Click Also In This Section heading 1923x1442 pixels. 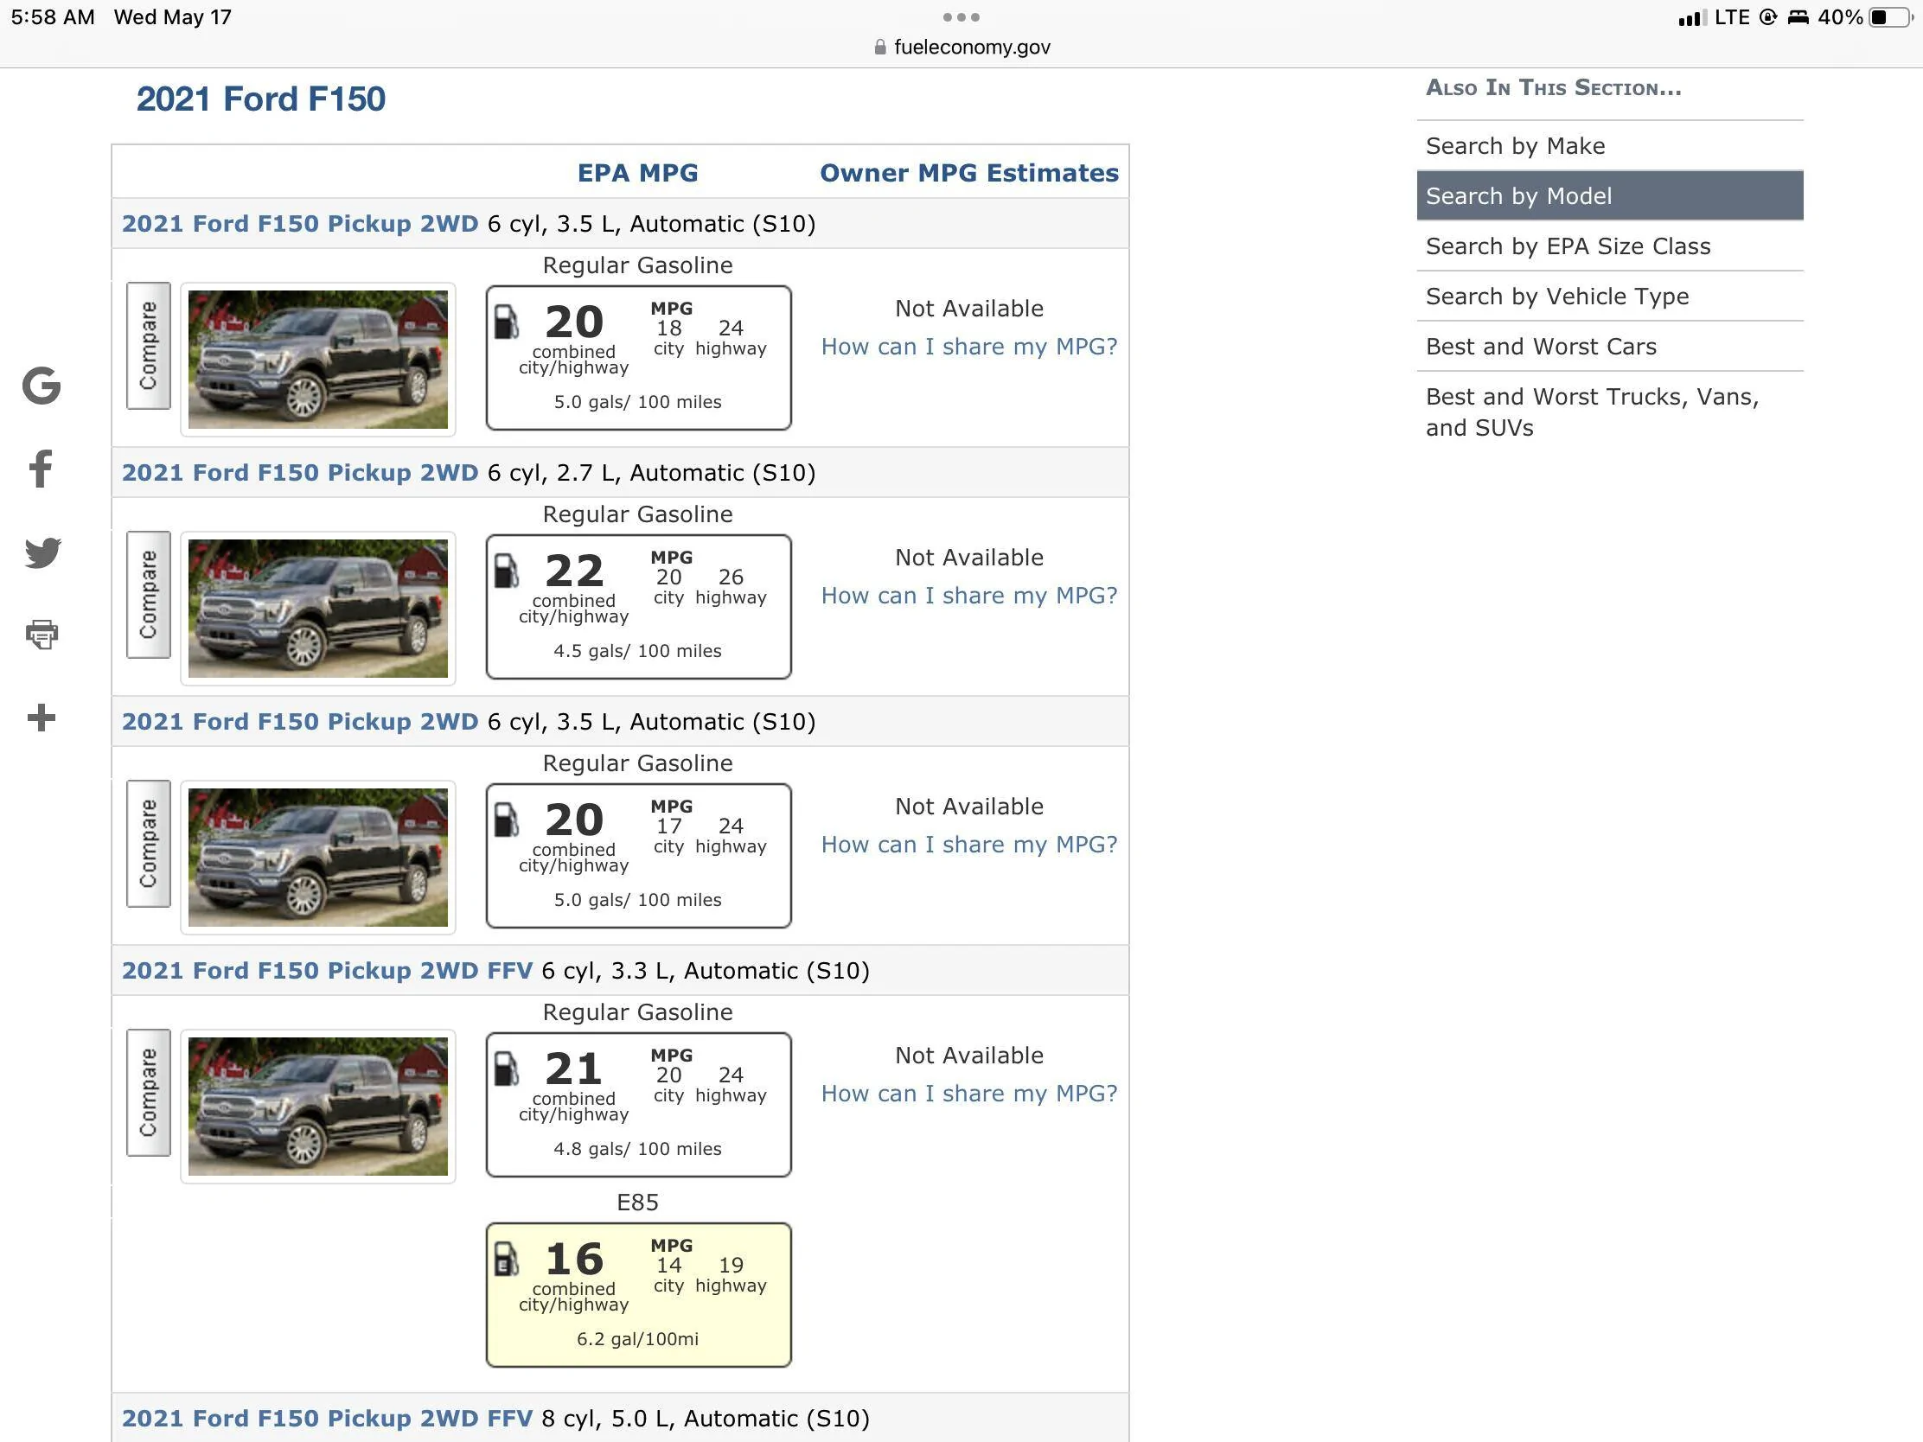1554,88
